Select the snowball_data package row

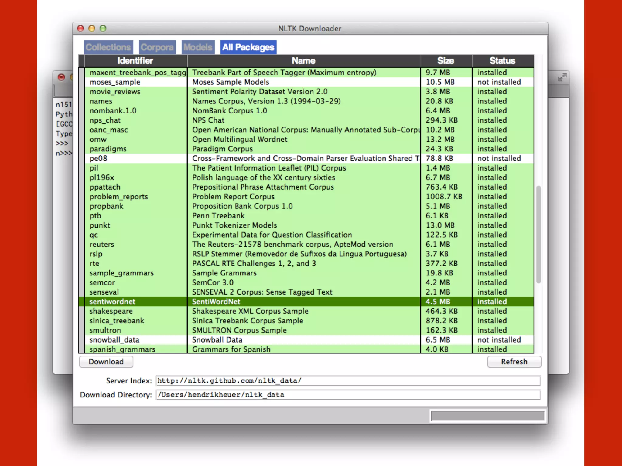114,340
